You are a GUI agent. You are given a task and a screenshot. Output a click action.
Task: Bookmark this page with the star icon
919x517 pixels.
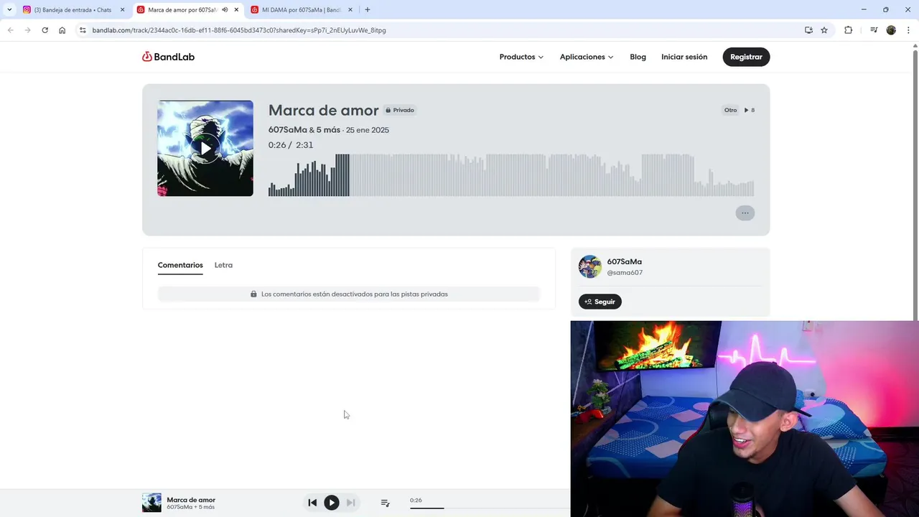click(x=824, y=30)
